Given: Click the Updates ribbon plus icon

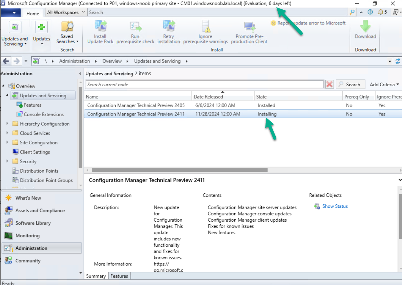Looking at the screenshot, I should coord(41,27).
